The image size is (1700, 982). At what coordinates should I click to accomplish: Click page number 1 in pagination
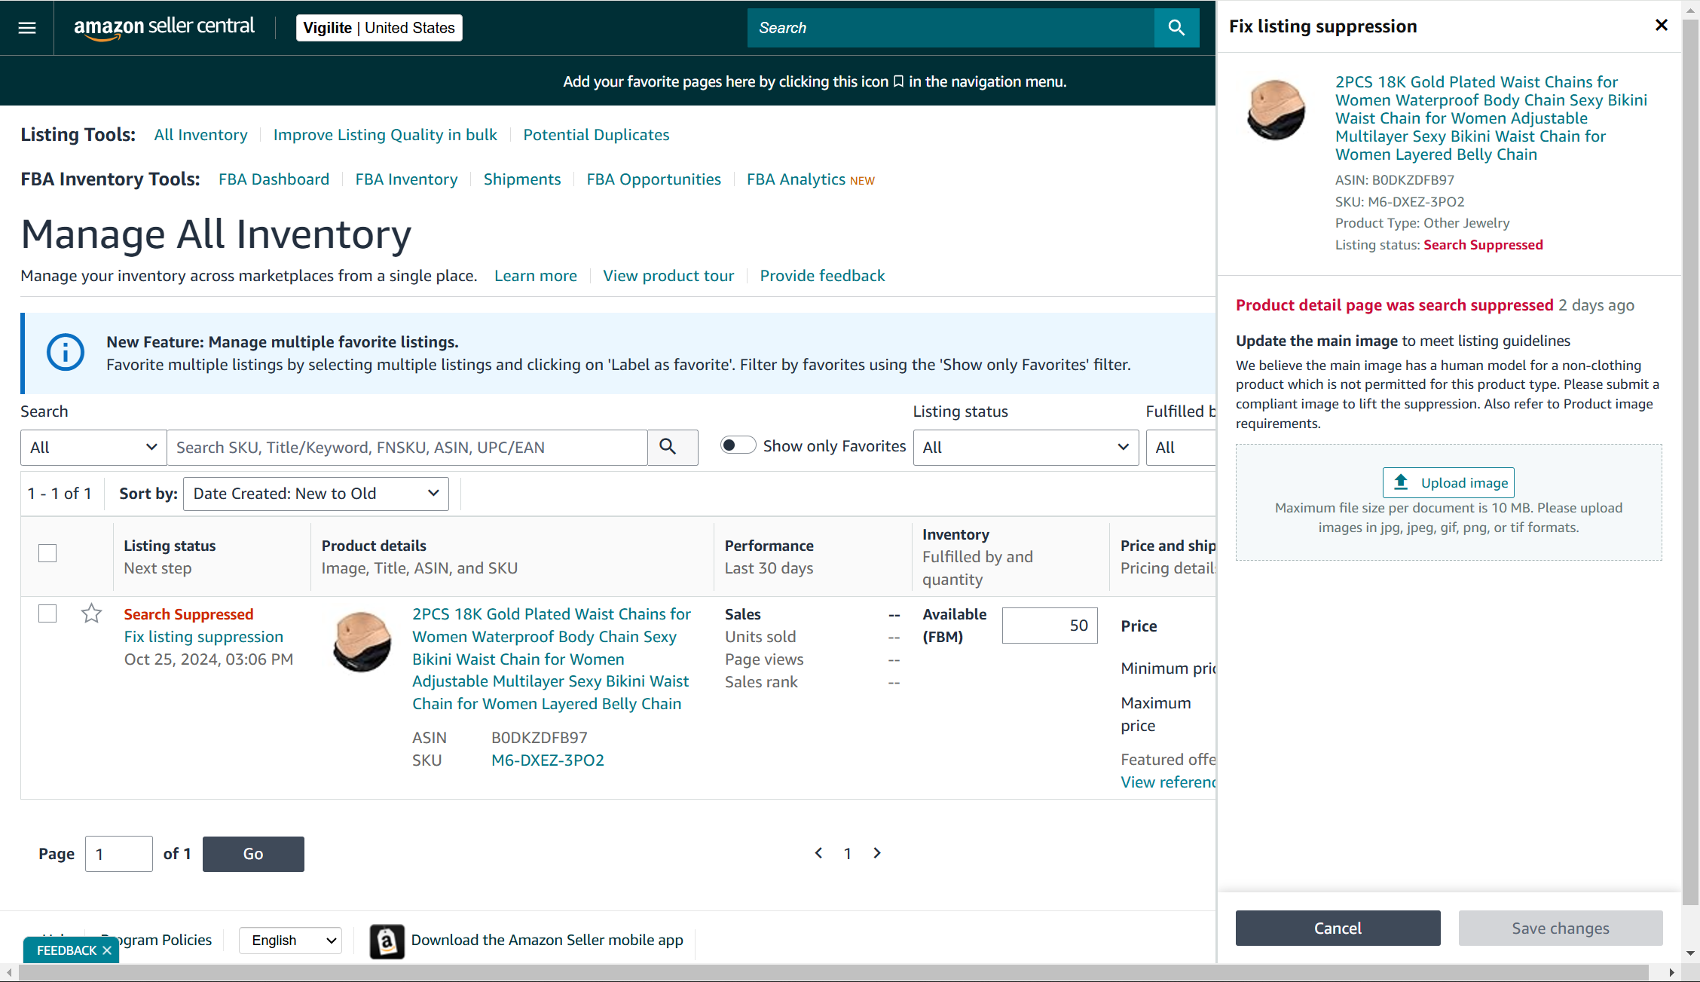click(x=848, y=853)
